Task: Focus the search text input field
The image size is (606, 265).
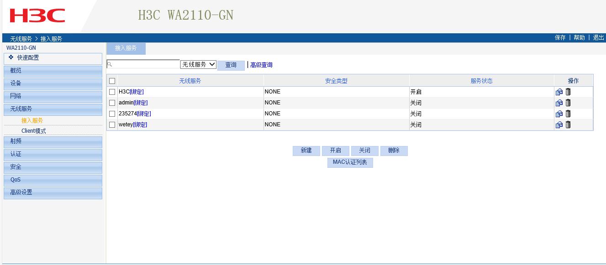Action: [x=143, y=64]
